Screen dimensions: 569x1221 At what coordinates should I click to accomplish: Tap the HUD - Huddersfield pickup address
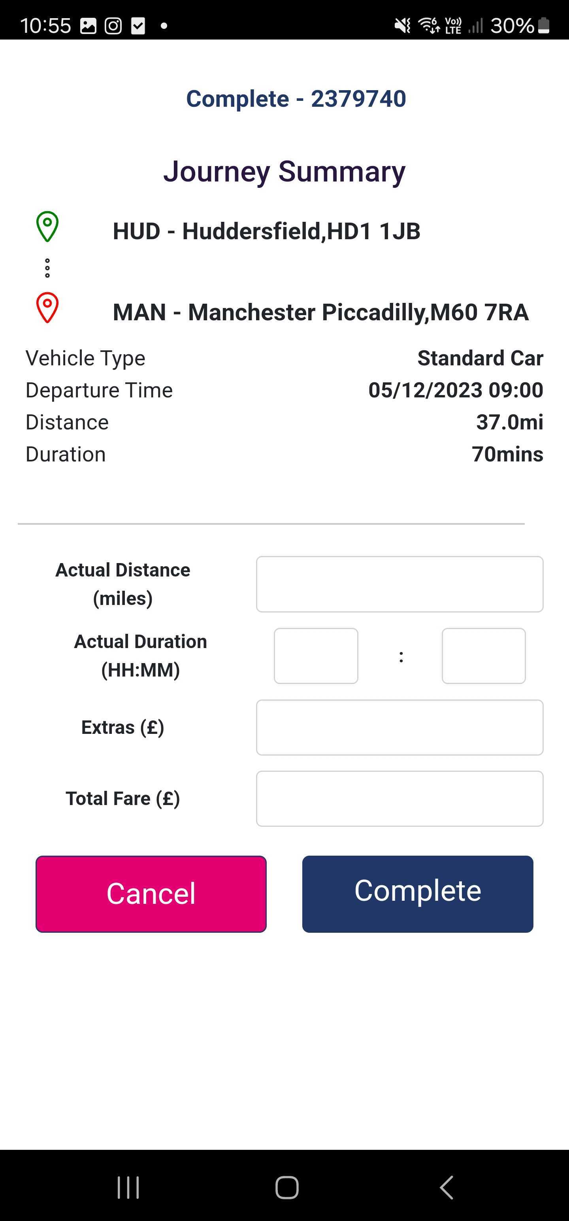pos(266,231)
